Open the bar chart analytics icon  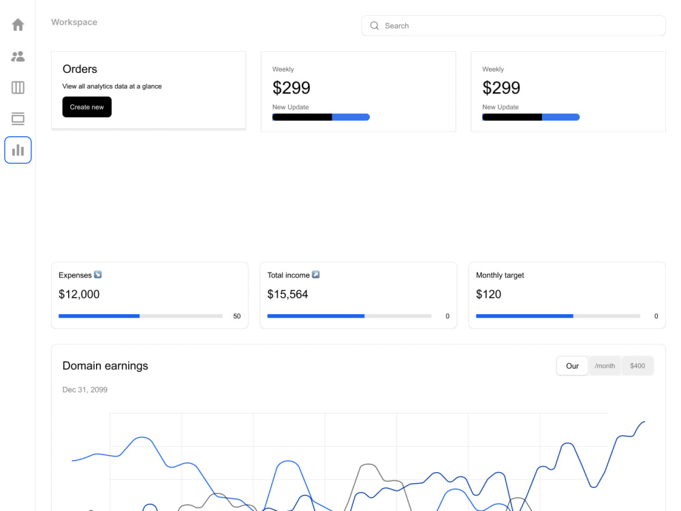(18, 150)
